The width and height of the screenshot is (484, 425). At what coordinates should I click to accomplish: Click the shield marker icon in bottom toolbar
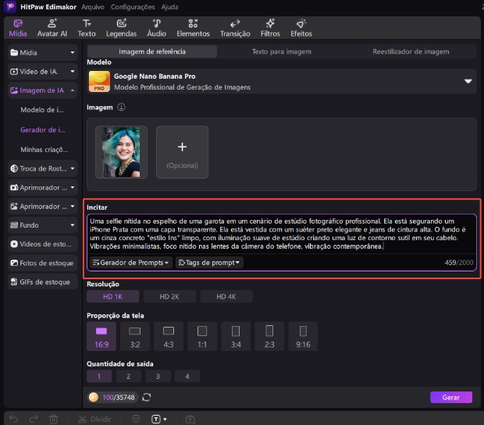136,419
